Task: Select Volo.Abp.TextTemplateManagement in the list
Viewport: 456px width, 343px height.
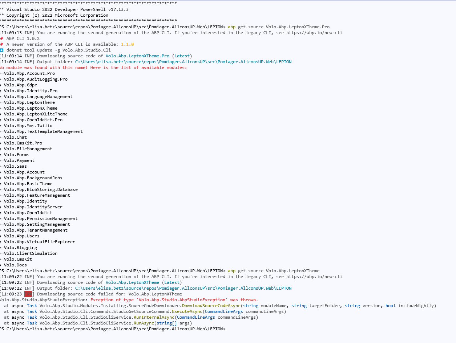Action: tap(43, 131)
